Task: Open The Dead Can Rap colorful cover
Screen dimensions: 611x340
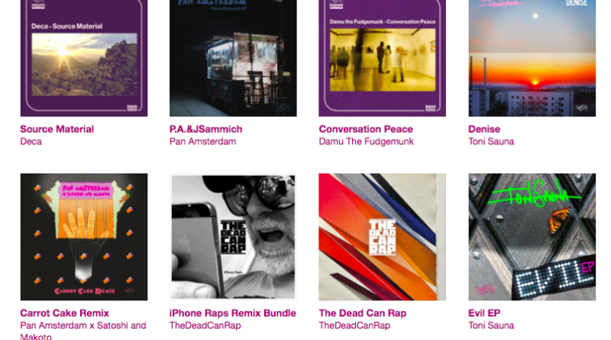Action: tap(383, 237)
